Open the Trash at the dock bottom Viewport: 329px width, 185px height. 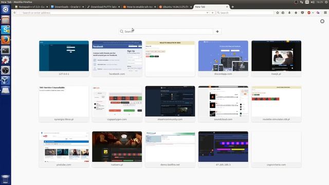click(6, 179)
